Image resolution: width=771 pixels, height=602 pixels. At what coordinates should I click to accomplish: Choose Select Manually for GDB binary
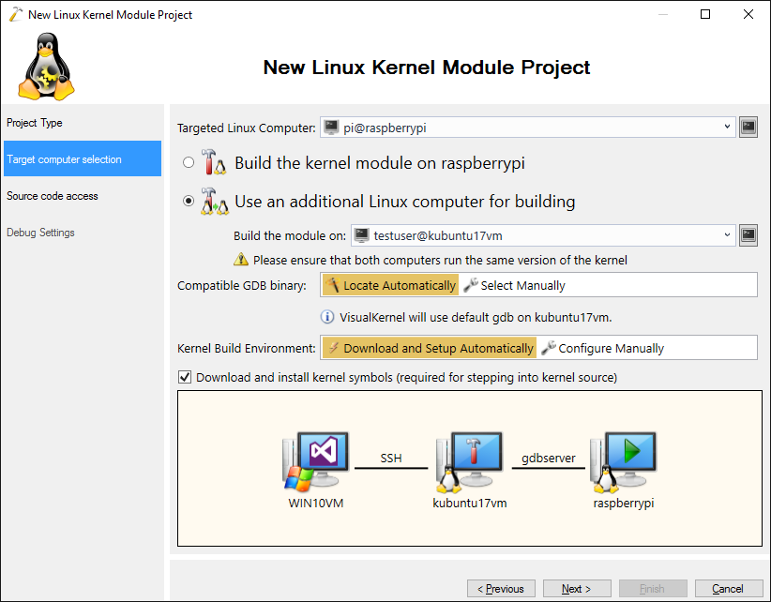point(514,285)
